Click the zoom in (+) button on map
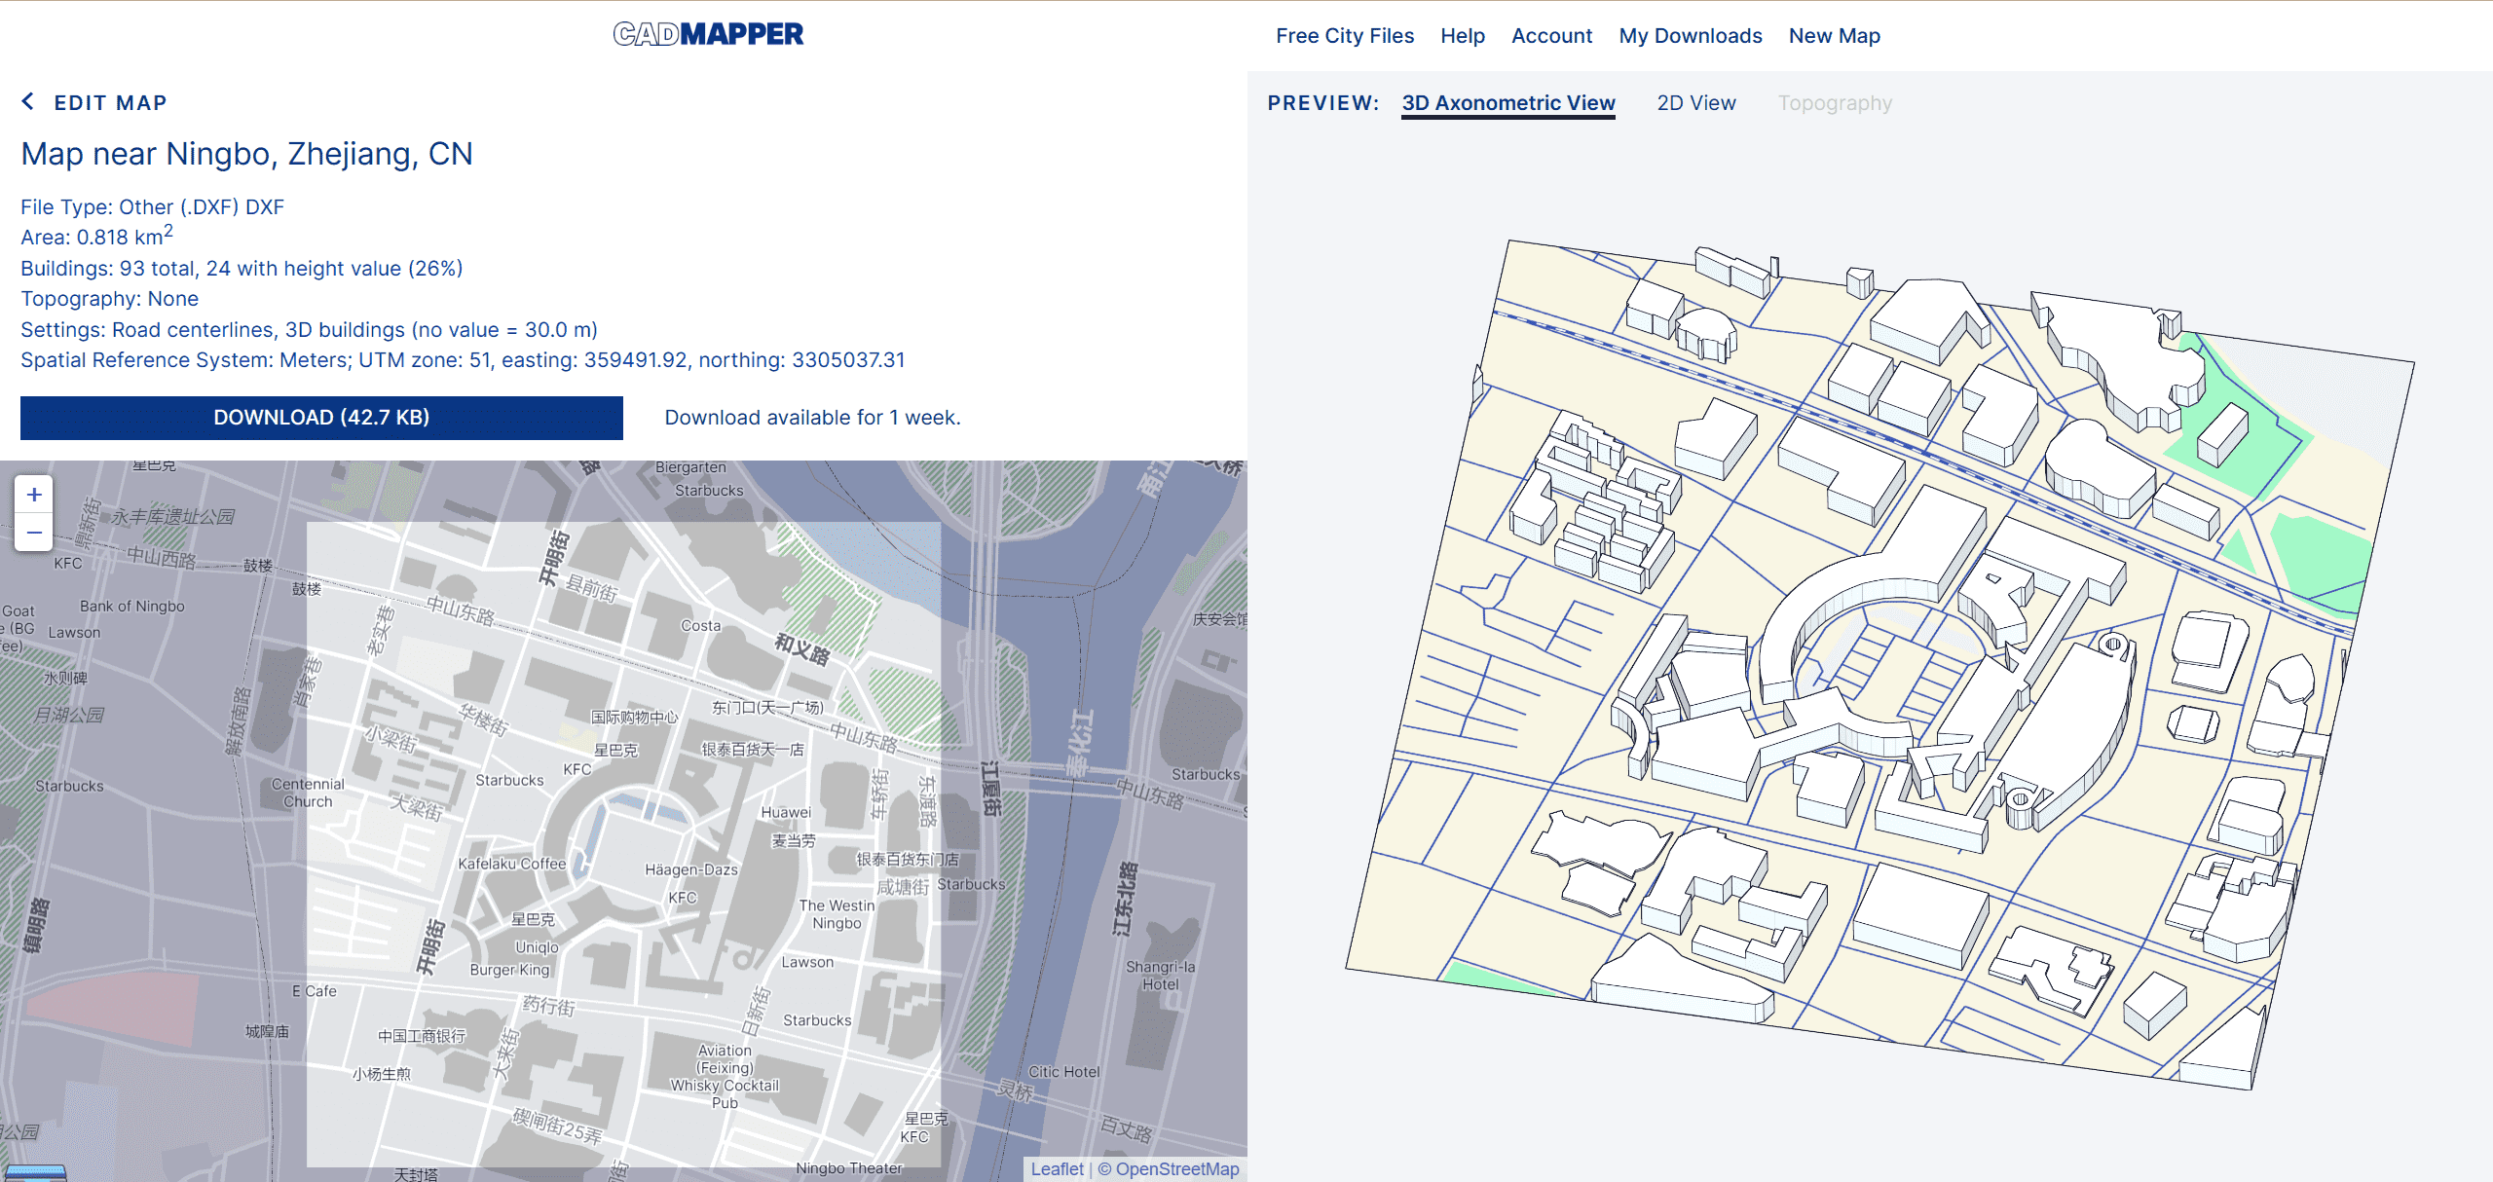This screenshot has height=1182, width=2493. point(35,494)
